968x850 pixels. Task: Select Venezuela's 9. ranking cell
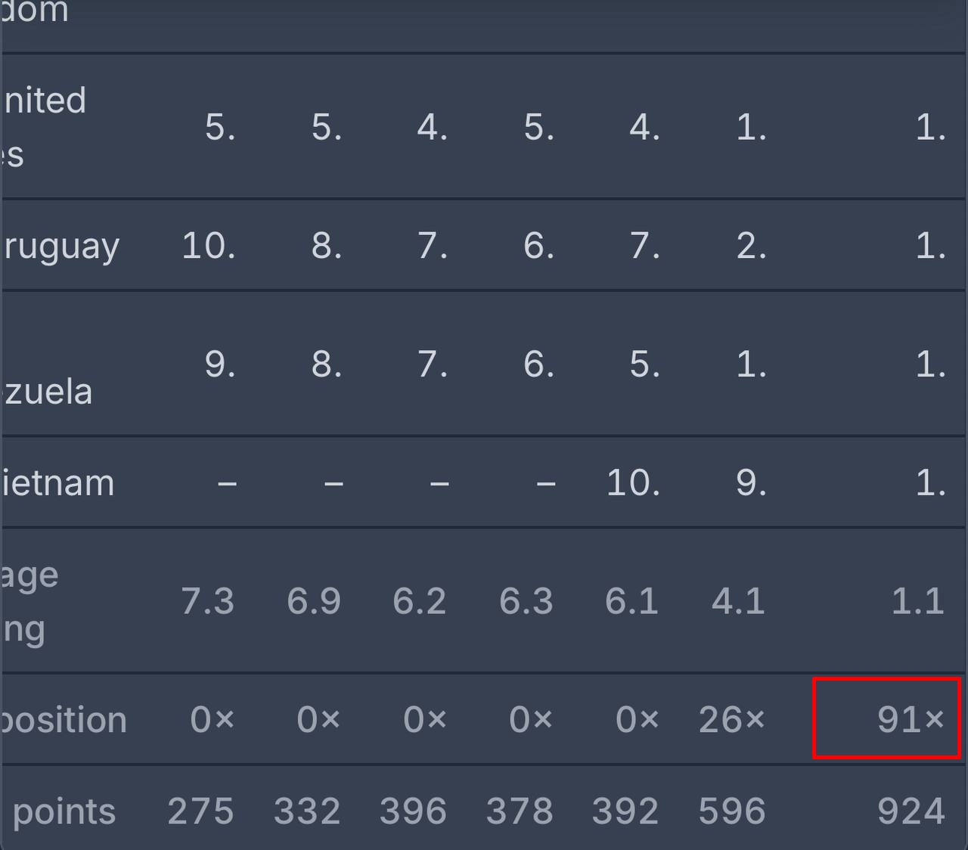tap(220, 365)
